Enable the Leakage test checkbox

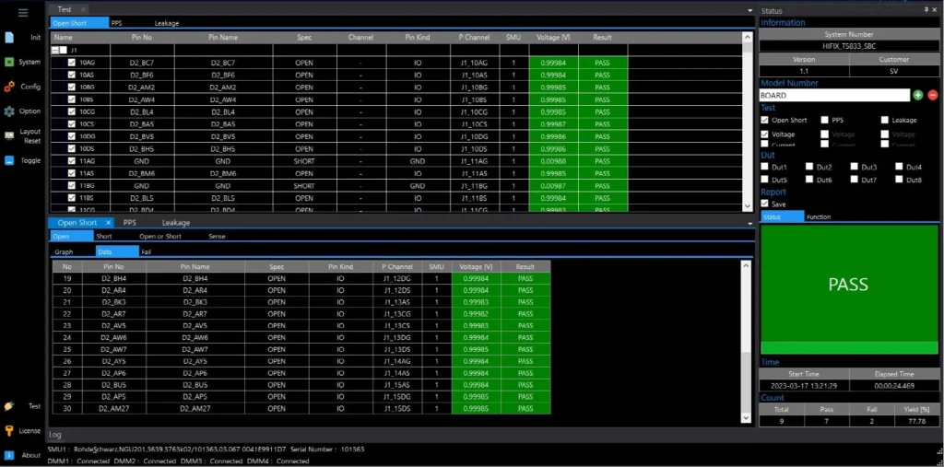coord(885,120)
